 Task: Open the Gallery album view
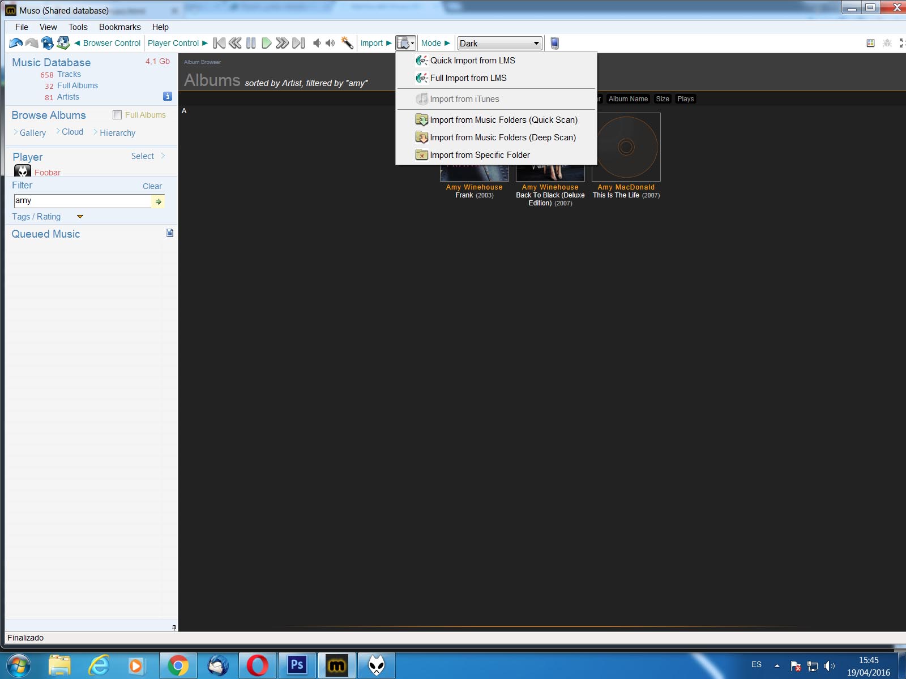32,133
